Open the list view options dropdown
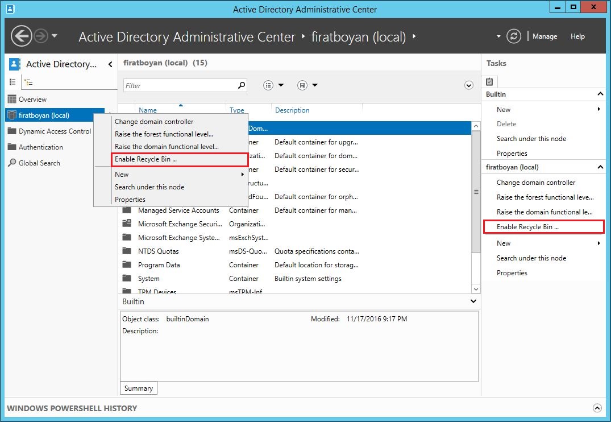 273,85
